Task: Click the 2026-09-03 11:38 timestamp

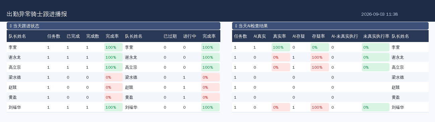Action: point(379,14)
